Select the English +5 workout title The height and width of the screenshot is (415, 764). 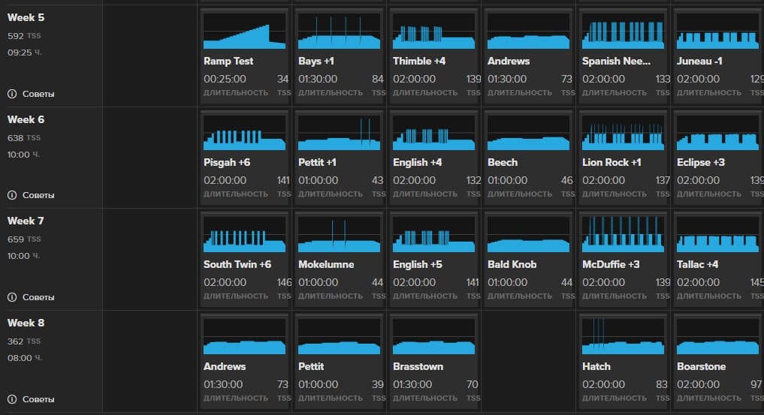coord(418,264)
